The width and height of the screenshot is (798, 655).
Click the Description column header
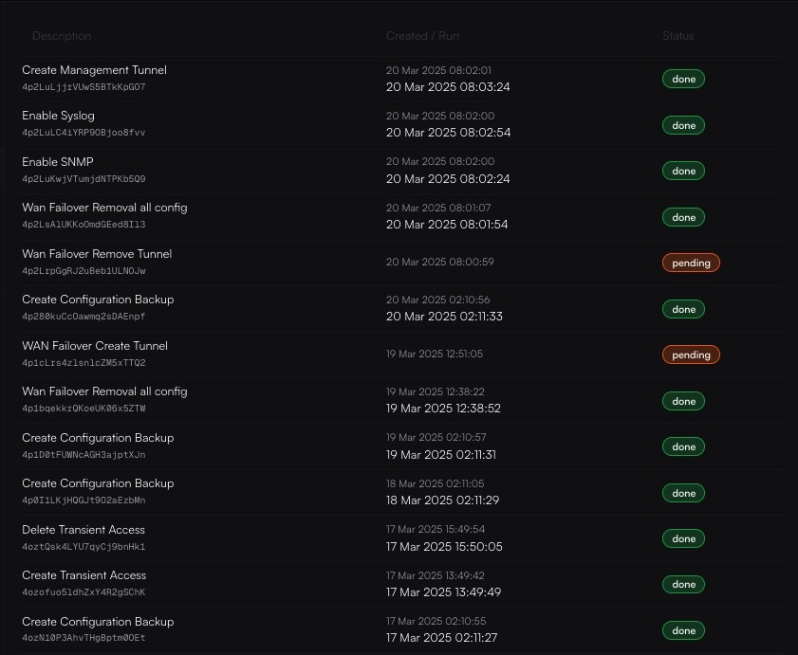[62, 36]
